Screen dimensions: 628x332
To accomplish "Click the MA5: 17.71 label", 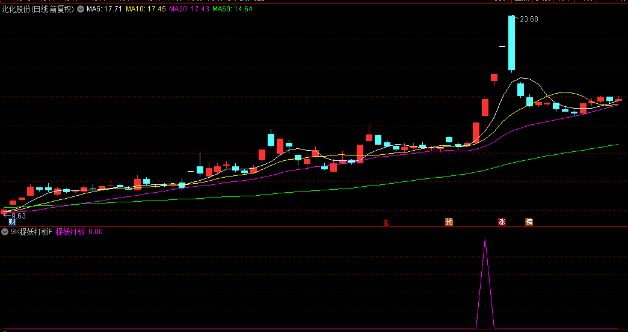I will [104, 9].
